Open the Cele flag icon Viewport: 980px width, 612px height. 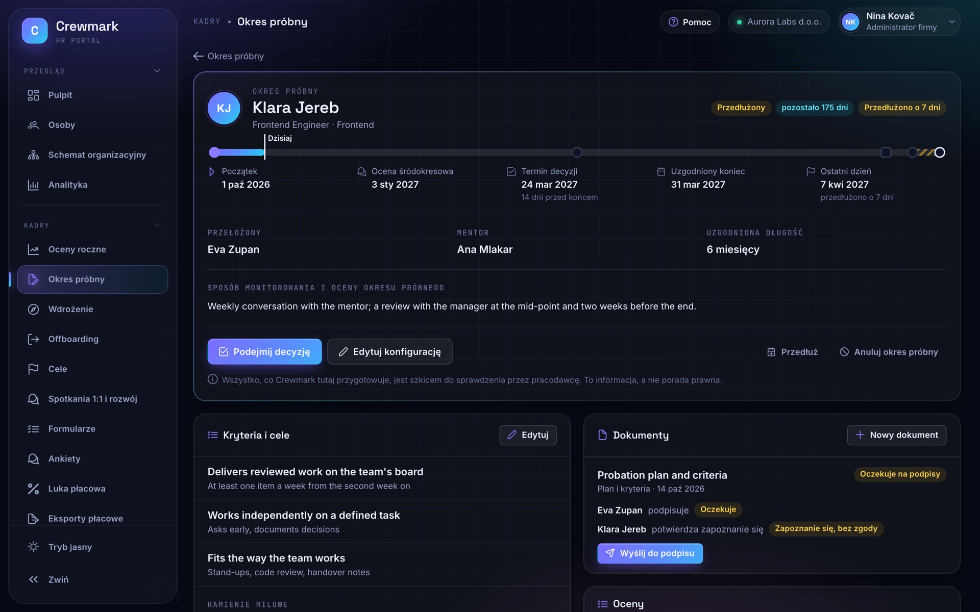(x=33, y=369)
